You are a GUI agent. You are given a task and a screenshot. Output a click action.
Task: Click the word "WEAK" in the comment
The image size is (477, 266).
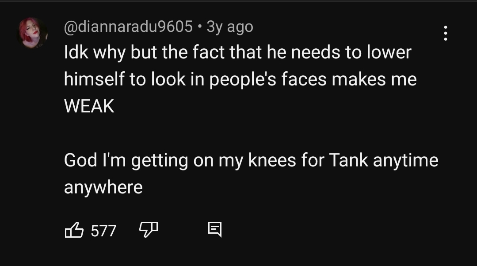tap(89, 106)
